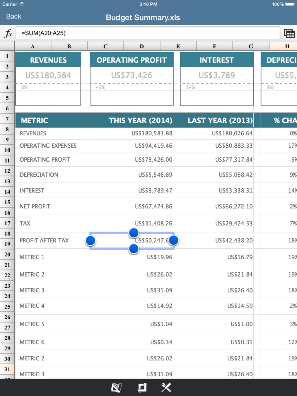
Task: Select cell US$180,583.88
Action: [152, 133]
